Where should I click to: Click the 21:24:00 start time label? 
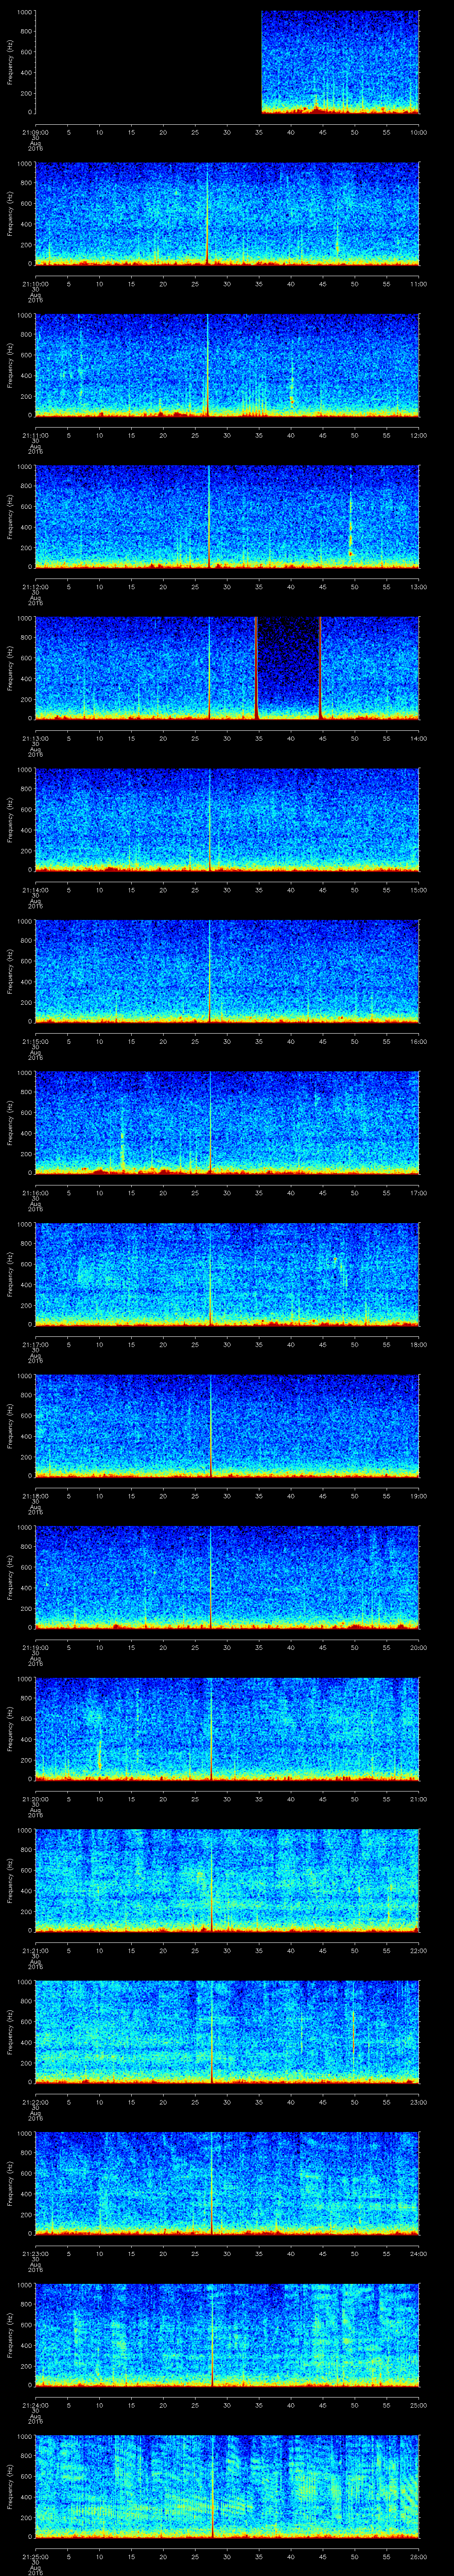35,2405
